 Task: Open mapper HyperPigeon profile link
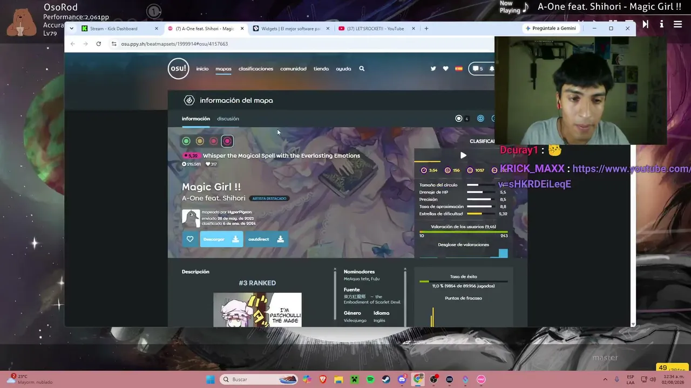240,212
